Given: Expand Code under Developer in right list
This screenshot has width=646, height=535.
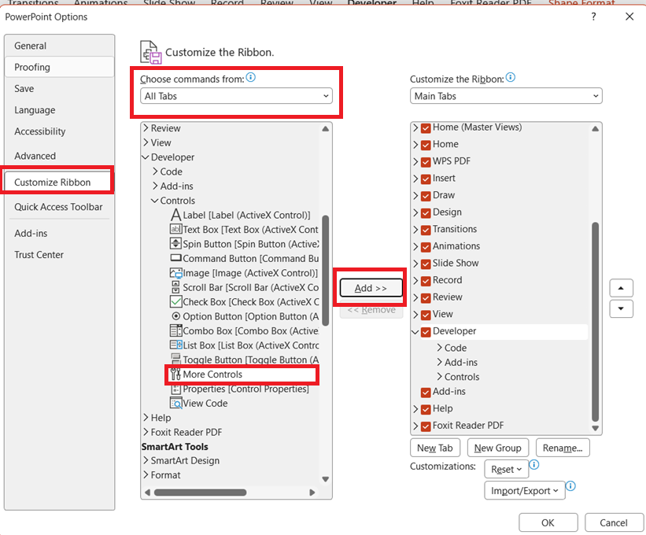Looking at the screenshot, I should pyautogui.click(x=439, y=348).
